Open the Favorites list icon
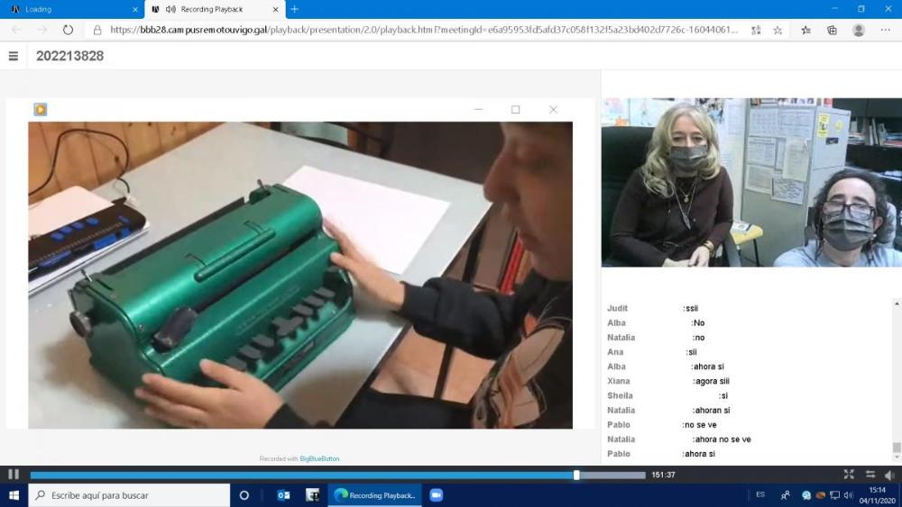 (805, 30)
